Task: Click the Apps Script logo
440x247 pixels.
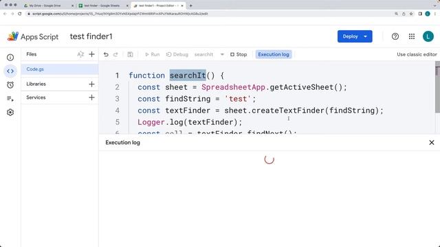Action: (x=33, y=36)
